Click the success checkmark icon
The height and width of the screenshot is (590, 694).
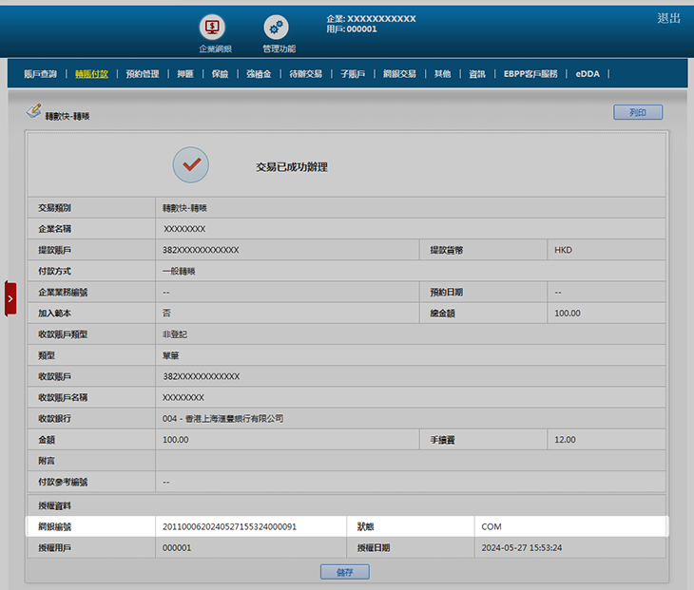pyautogui.click(x=190, y=165)
